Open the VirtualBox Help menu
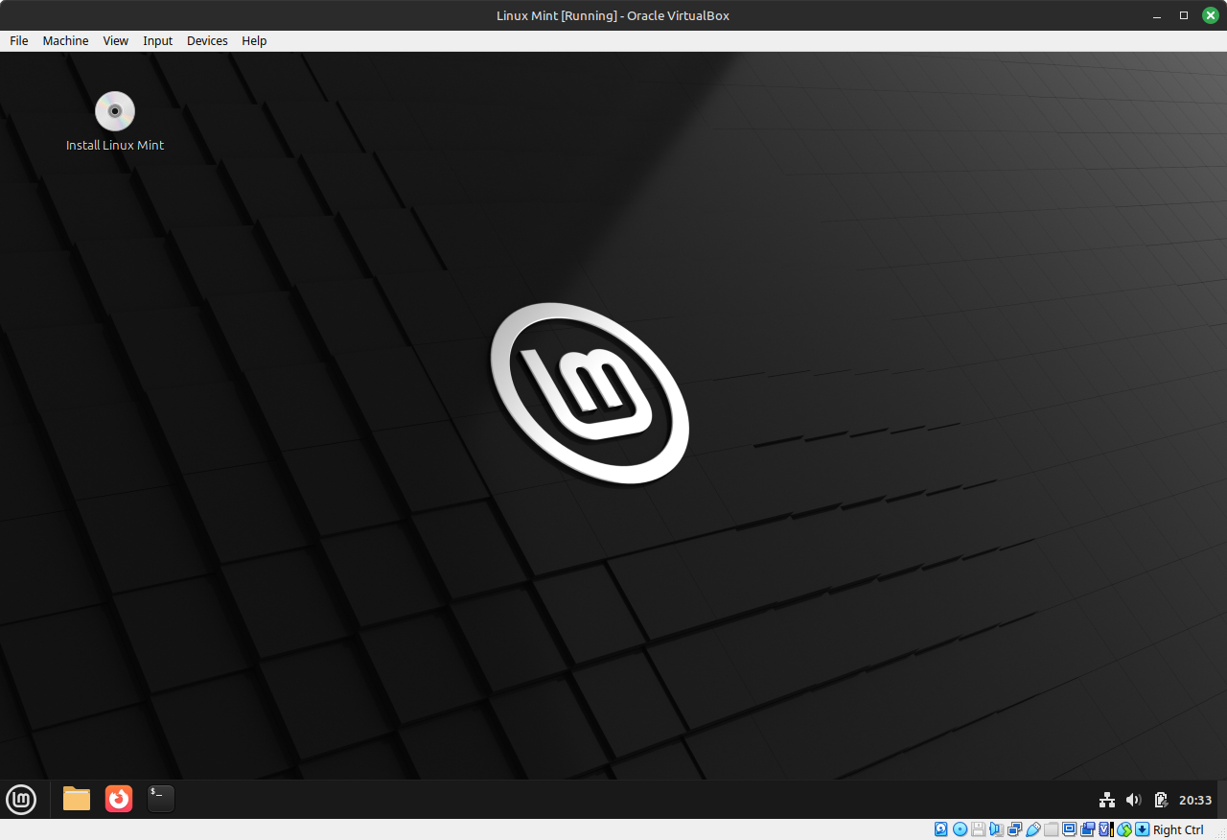The image size is (1227, 840). tap(254, 41)
